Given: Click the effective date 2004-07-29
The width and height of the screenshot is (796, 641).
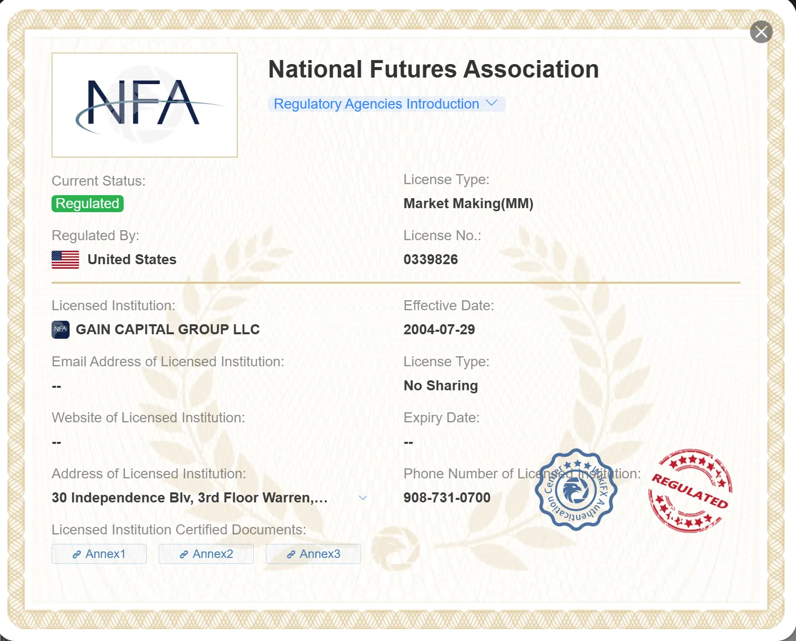Looking at the screenshot, I should pos(439,330).
